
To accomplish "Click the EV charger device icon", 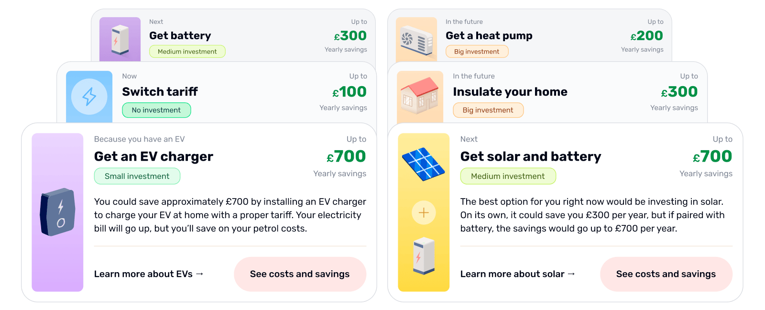I will click(58, 212).
